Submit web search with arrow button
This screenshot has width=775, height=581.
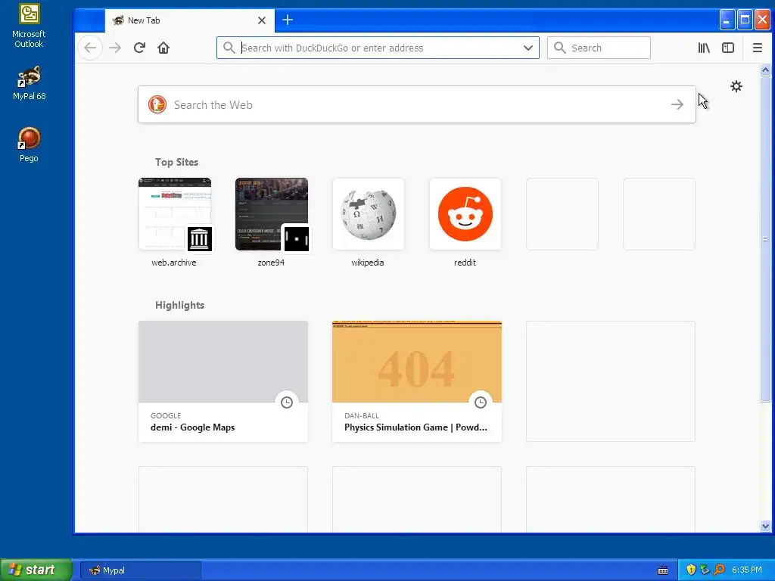pyautogui.click(x=677, y=104)
